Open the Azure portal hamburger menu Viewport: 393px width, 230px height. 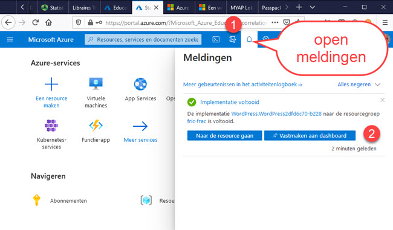[x=10, y=39]
